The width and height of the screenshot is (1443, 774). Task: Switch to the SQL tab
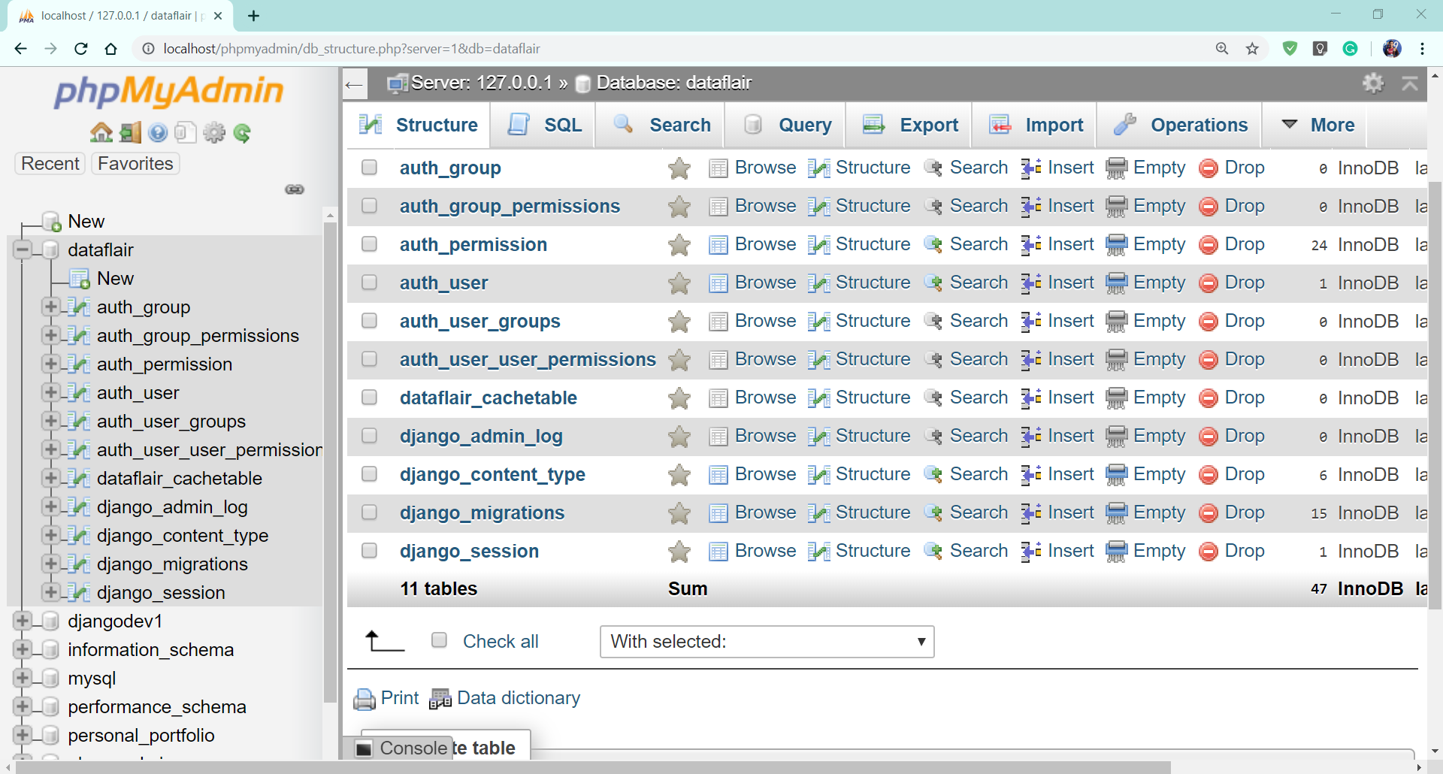pos(544,125)
